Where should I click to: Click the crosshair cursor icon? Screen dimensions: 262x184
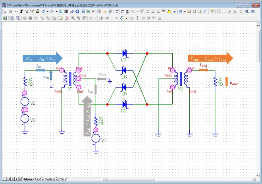(x=175, y=11)
